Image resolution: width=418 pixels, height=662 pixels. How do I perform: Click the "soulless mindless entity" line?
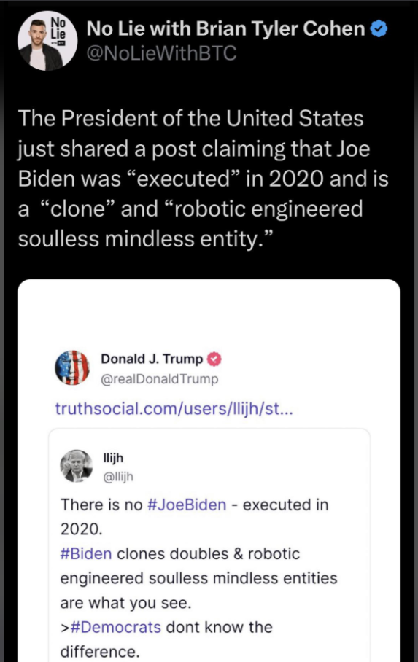tap(146, 239)
